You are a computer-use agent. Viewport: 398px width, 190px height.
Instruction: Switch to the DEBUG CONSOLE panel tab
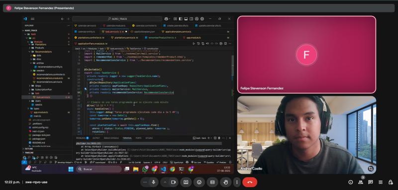coord(111,138)
